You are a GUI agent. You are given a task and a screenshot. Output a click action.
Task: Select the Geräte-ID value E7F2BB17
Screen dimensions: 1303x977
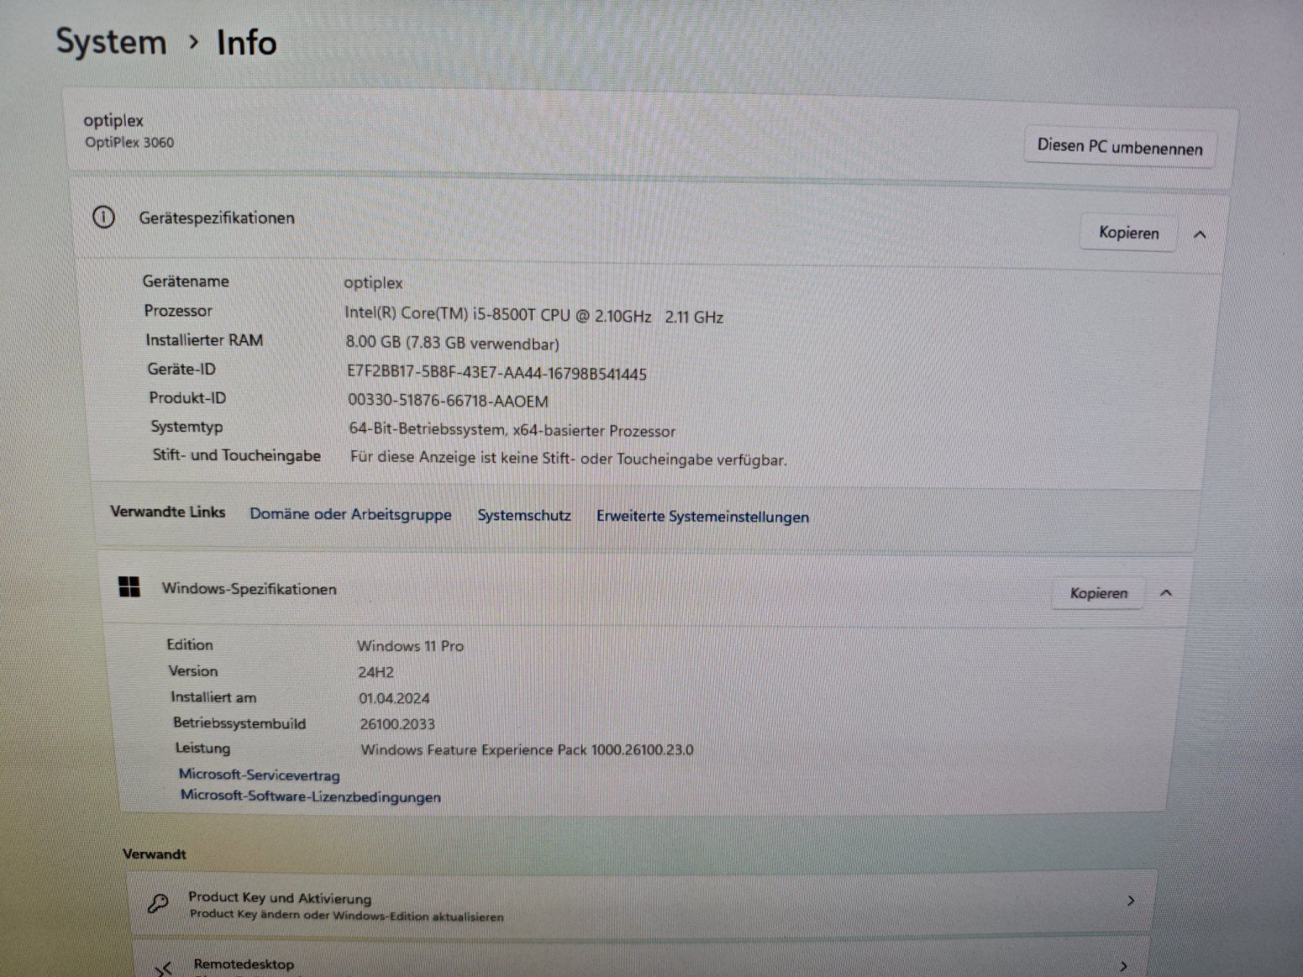[x=497, y=373]
